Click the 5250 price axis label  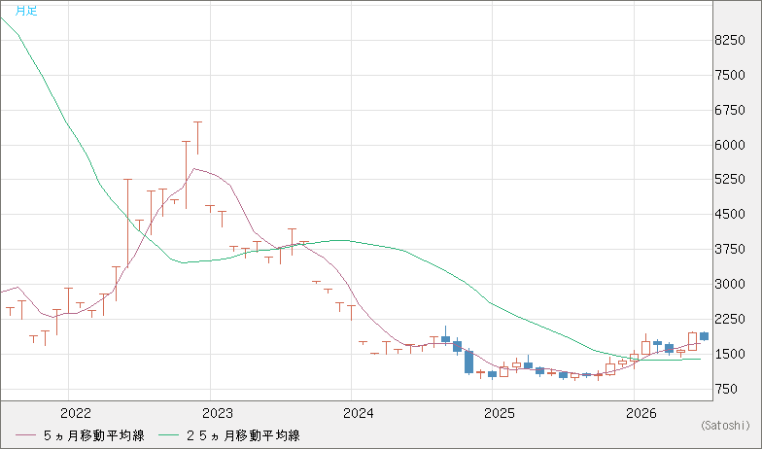[730, 179]
